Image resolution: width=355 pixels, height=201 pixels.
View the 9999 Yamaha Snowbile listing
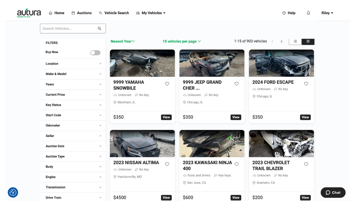click(x=166, y=117)
